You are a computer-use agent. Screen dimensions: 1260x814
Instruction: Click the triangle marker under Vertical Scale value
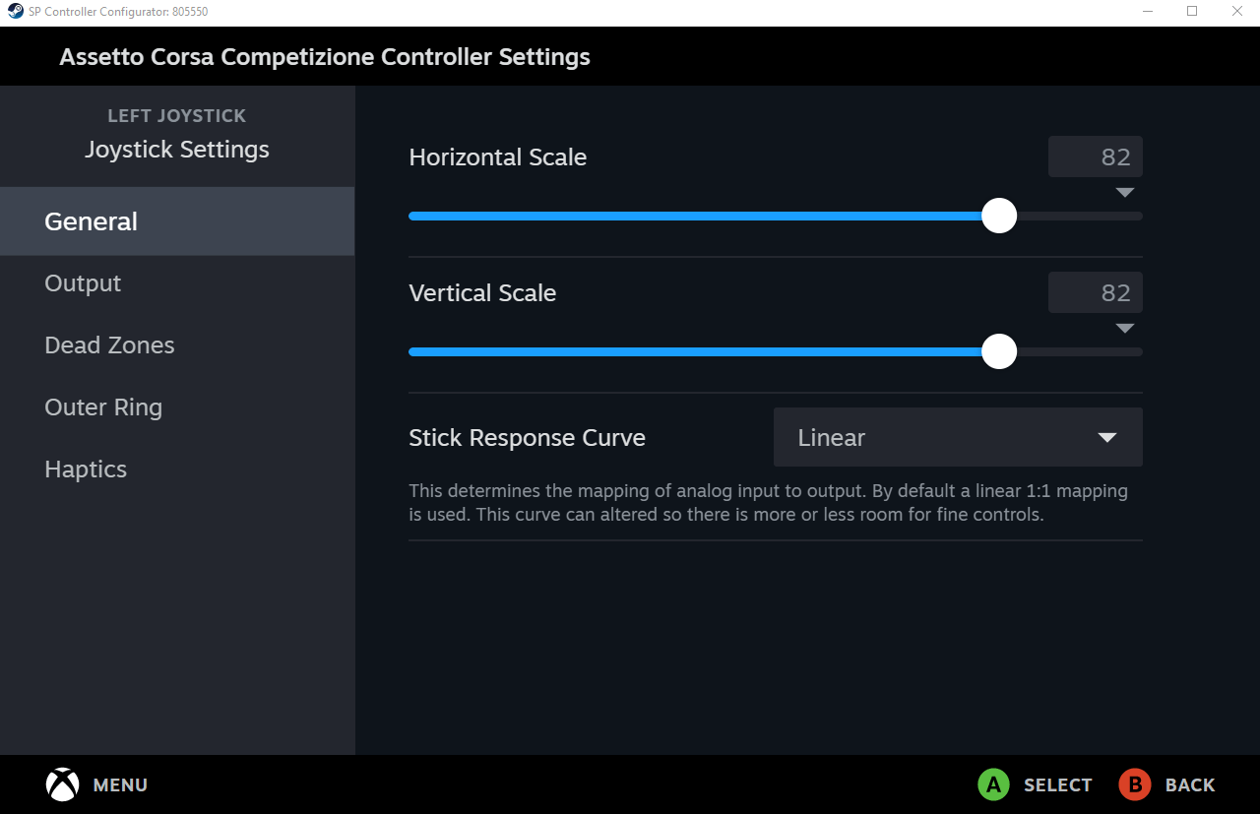point(1125,329)
